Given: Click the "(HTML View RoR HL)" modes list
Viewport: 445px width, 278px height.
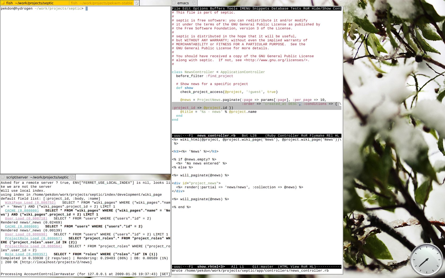Looking at the screenshot, I should coord(297,267).
